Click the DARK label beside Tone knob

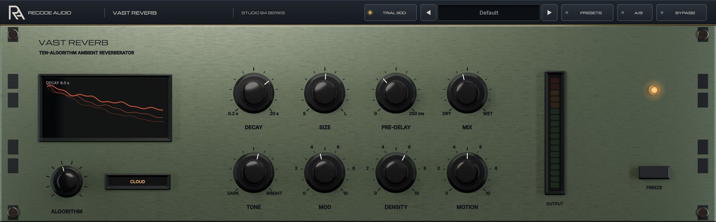[x=233, y=193]
